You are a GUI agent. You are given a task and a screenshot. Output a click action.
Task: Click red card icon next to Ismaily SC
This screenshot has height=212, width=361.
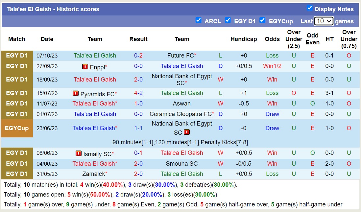click(79, 153)
